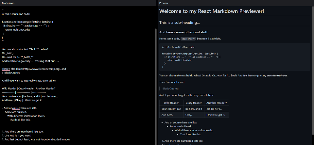Viewport: 314px width, 145px height.
Task: Click the struck-through "crossing stuff out" text in Preview
Action: point(277,75)
